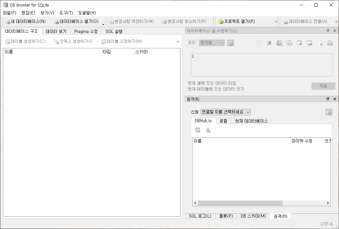Screen dimensions: 339x229
Task: Open the 도구(T) menu
Action: 66,13
